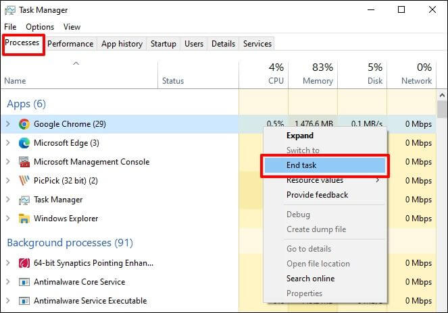The image size is (448, 313).
Task: Expand the Task Manager process row
Action: coord(8,200)
